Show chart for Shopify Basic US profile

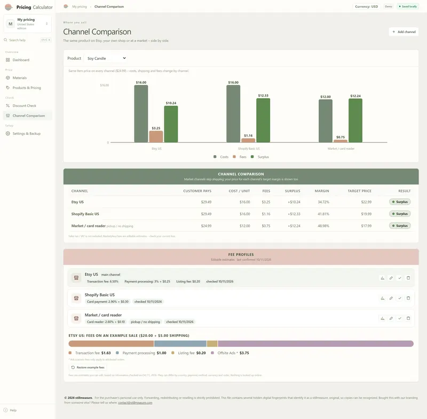click(x=382, y=298)
